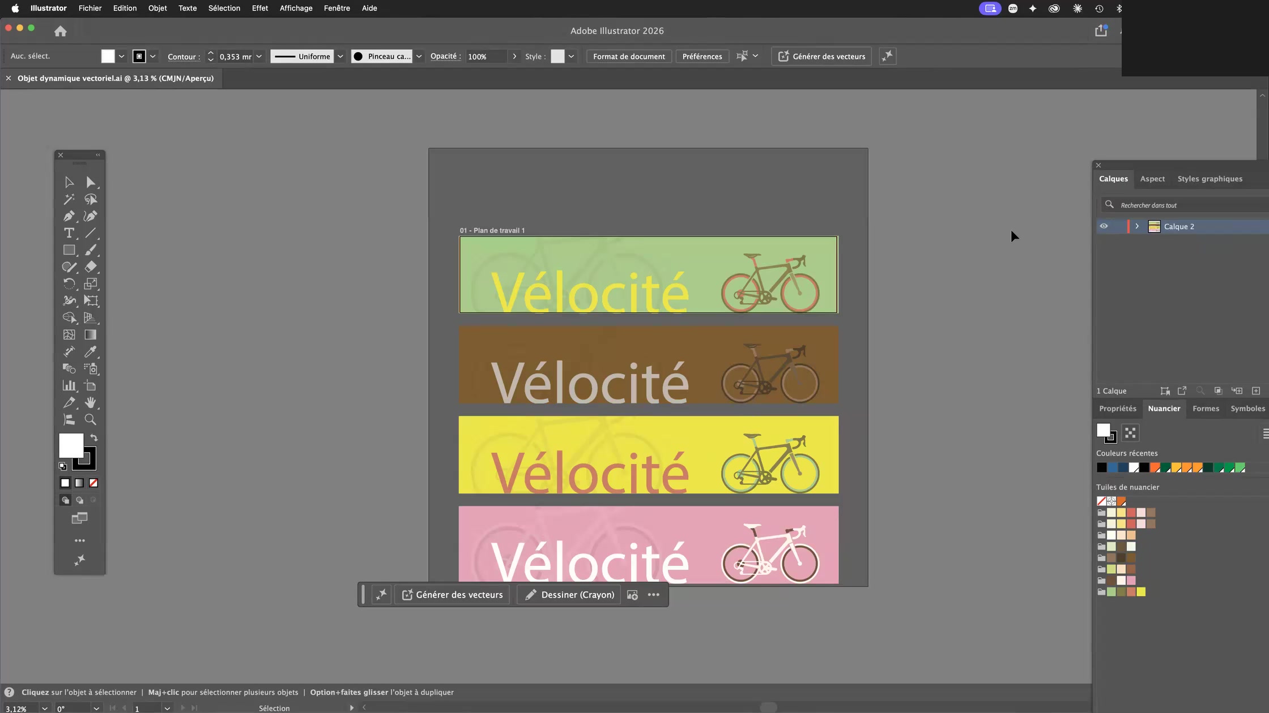
Task: Select the Perspective Grid tool
Action: [91, 318]
